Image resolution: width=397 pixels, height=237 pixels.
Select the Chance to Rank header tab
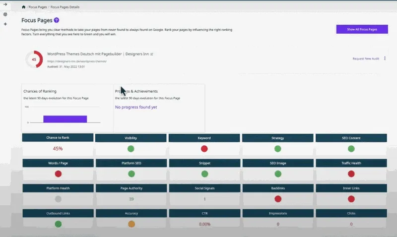click(58, 137)
